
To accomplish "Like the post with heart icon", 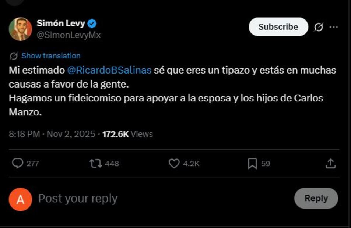I will [x=174, y=163].
